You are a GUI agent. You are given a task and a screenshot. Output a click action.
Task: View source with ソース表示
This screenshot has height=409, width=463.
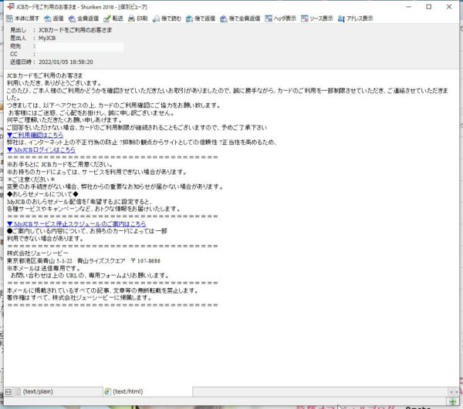[317, 18]
